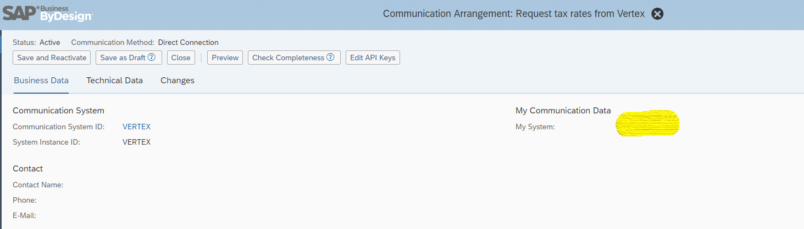Click the Contact Name label
804x229 pixels.
pyautogui.click(x=38, y=185)
